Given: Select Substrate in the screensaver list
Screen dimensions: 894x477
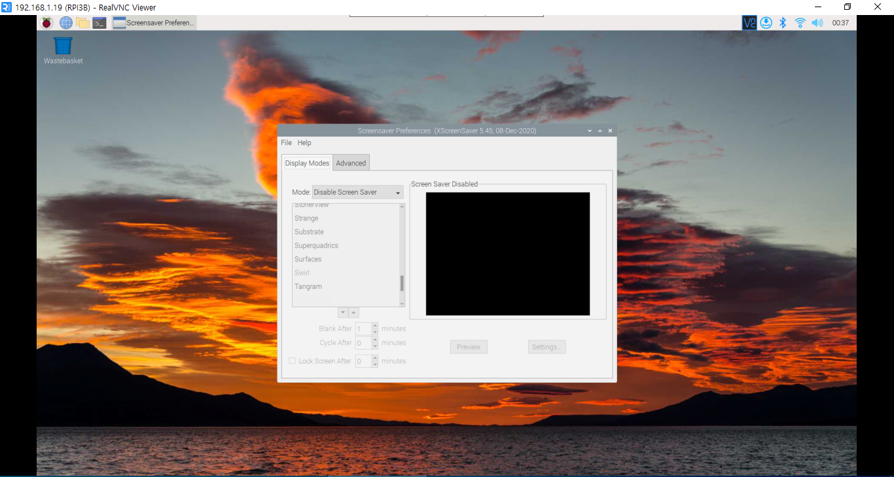Looking at the screenshot, I should [x=347, y=232].
